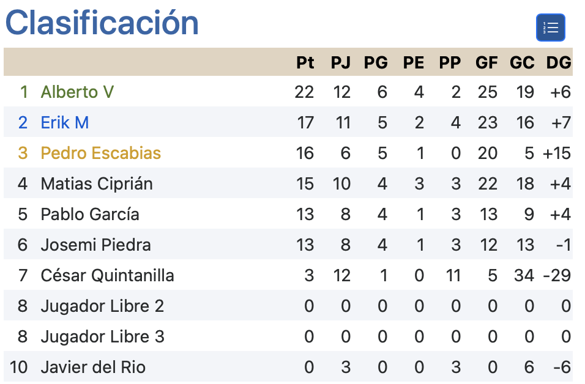The height and width of the screenshot is (384, 585).
Task: Click César Quintanilla player name
Action: tap(108, 276)
